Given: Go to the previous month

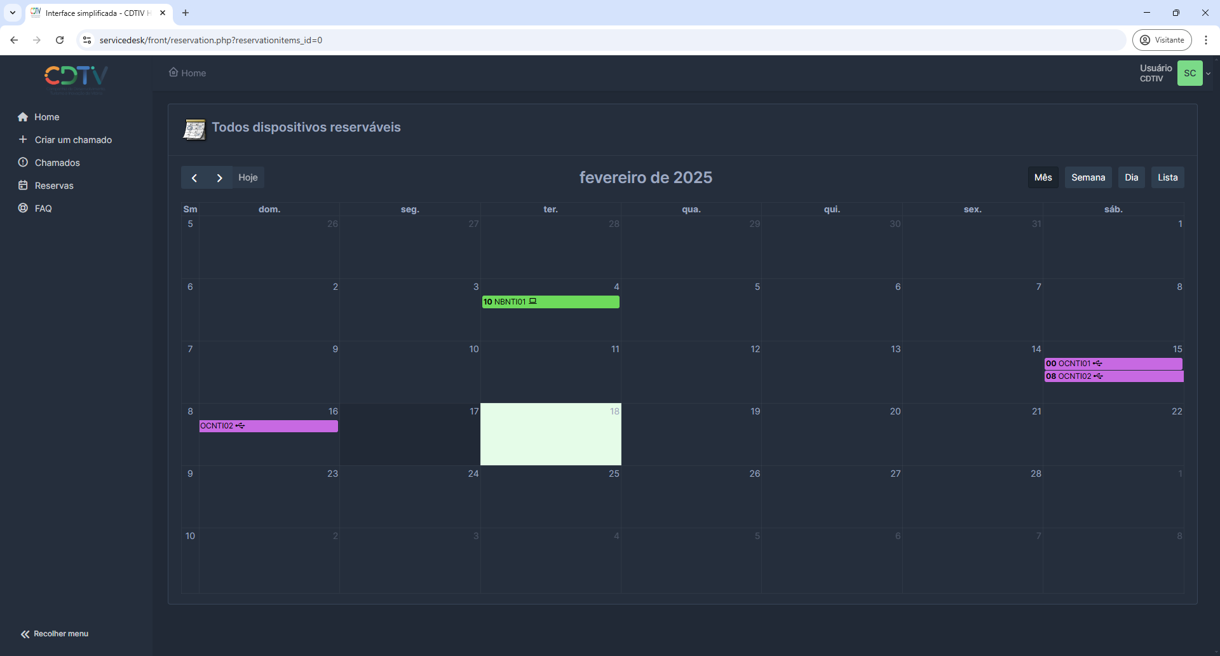Looking at the screenshot, I should (x=194, y=178).
